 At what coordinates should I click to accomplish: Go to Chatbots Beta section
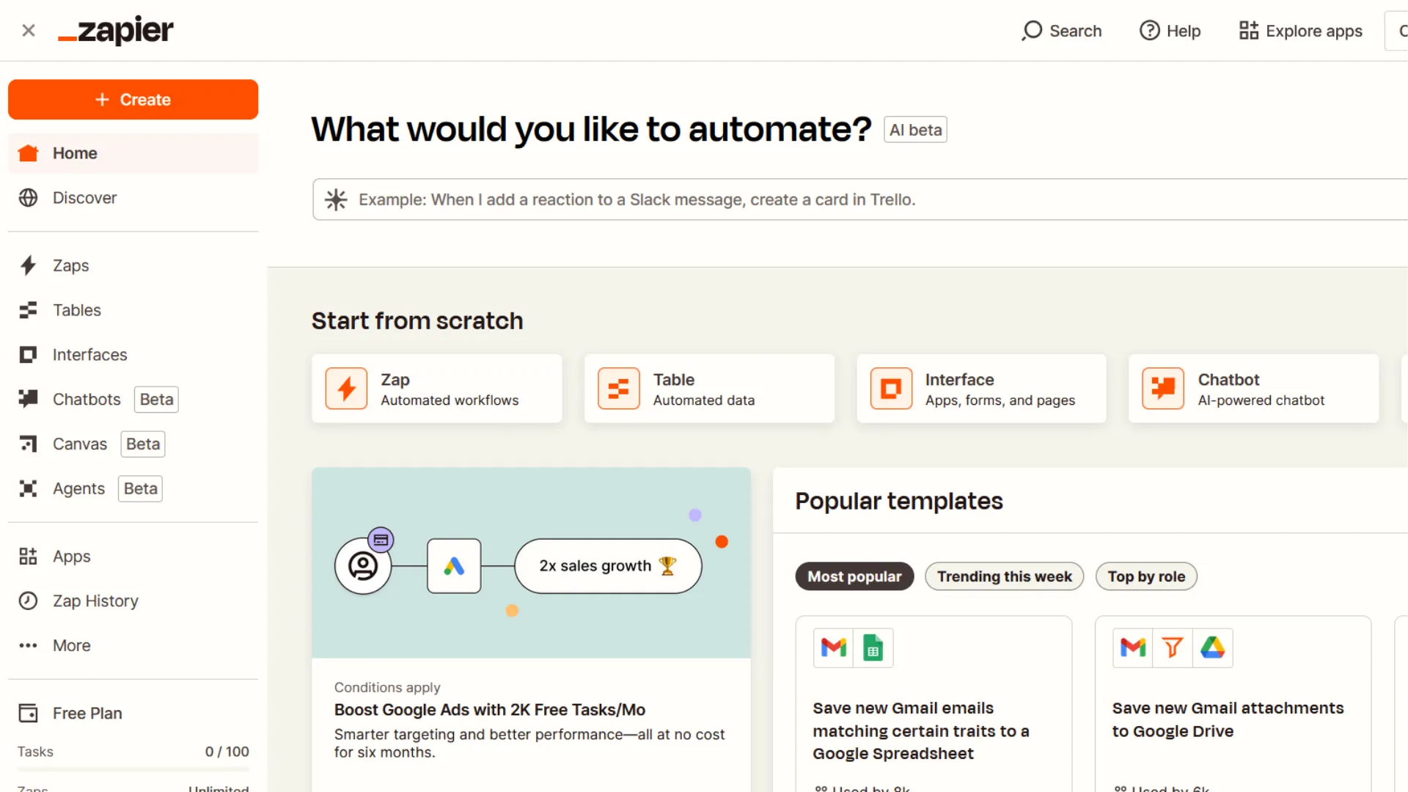pos(86,399)
